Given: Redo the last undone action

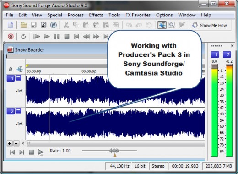Looking at the screenshot, I should click(139, 25).
